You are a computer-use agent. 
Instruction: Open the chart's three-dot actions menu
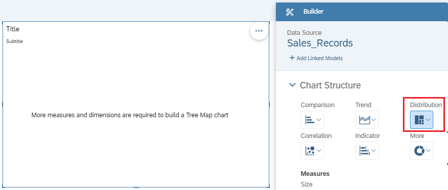pos(259,31)
